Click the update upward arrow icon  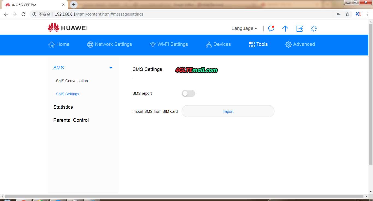point(285,28)
